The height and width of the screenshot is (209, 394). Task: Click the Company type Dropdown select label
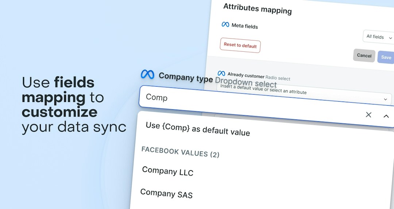point(217,79)
